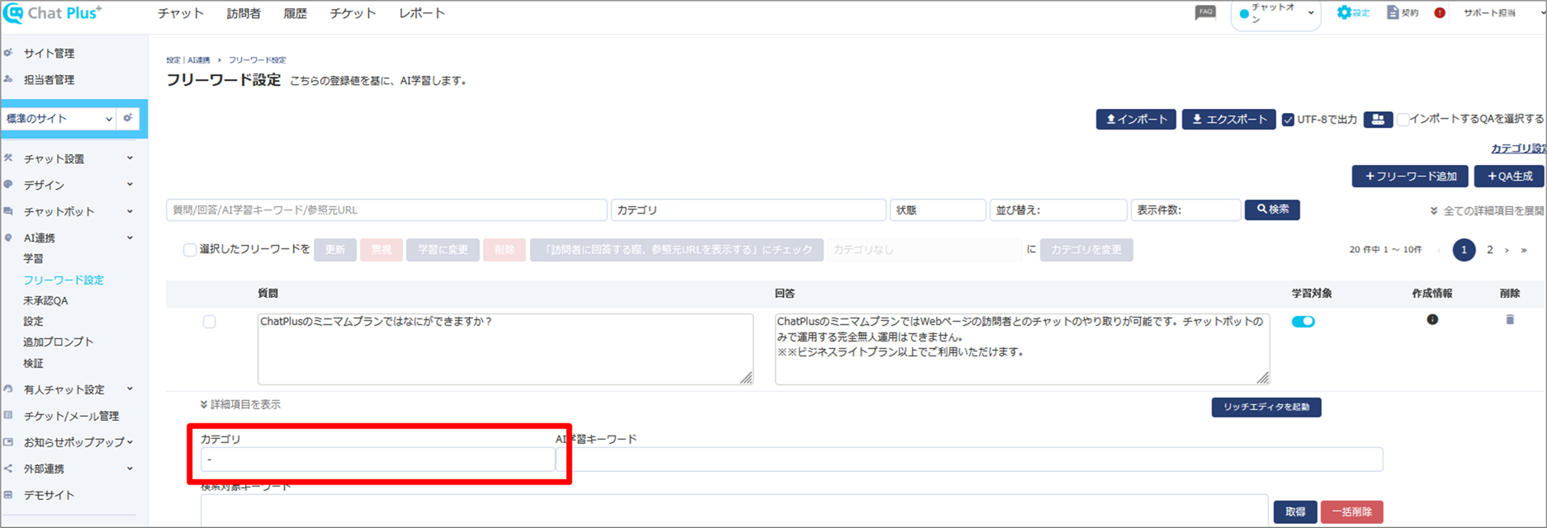1547x528 pixels.
Task: Open the 訪問者 top menu
Action: pyautogui.click(x=244, y=13)
